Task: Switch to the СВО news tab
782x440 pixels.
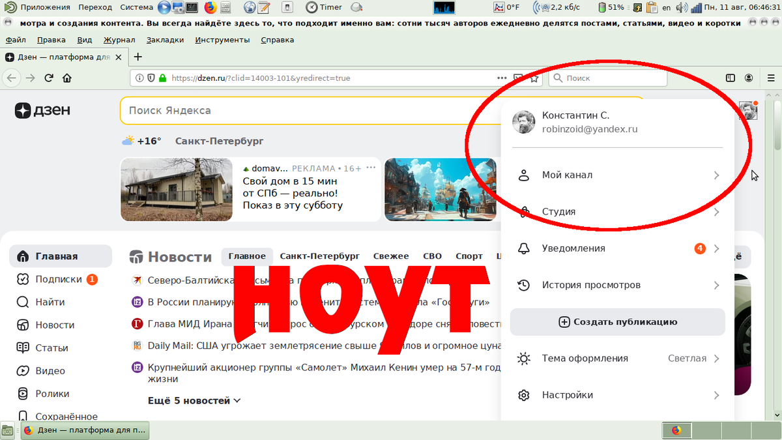Action: click(x=432, y=256)
